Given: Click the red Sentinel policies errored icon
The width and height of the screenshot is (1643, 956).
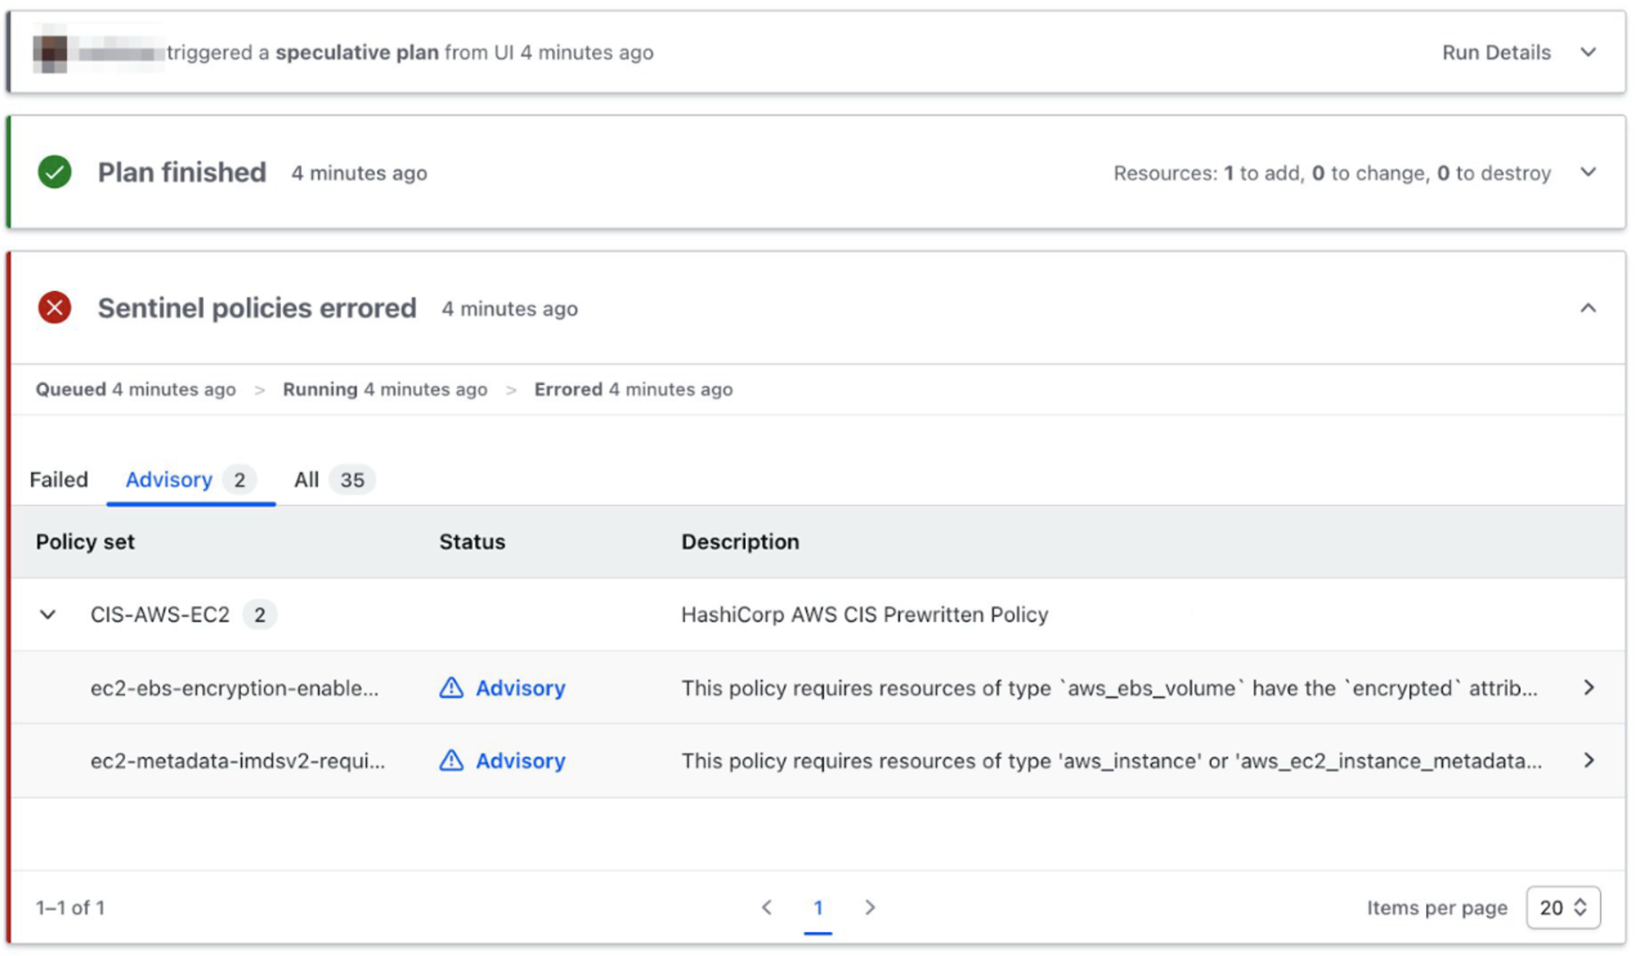Looking at the screenshot, I should click(x=55, y=308).
